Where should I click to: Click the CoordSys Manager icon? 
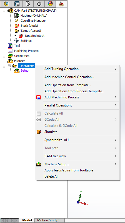[17, 21]
